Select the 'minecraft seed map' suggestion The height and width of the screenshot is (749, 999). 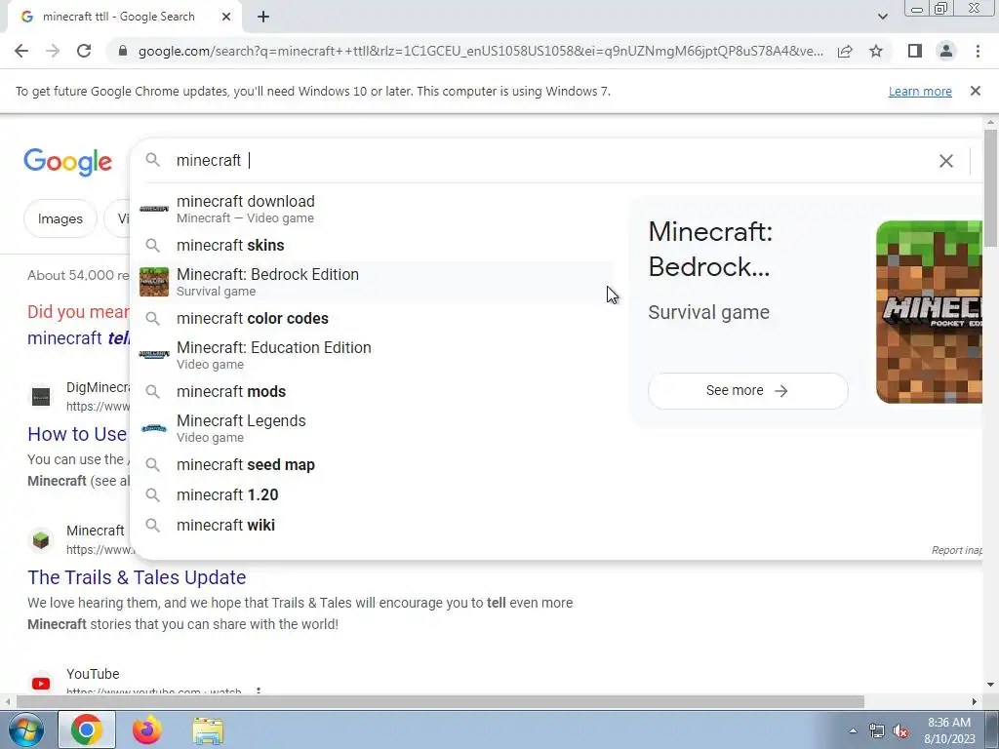click(373, 465)
